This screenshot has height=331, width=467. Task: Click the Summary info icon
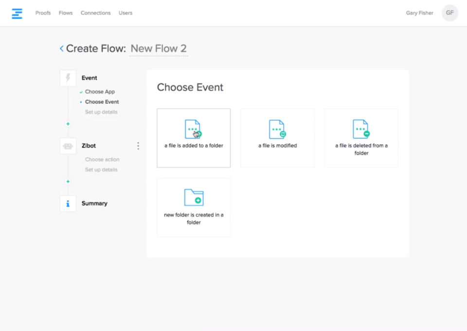[x=68, y=204]
